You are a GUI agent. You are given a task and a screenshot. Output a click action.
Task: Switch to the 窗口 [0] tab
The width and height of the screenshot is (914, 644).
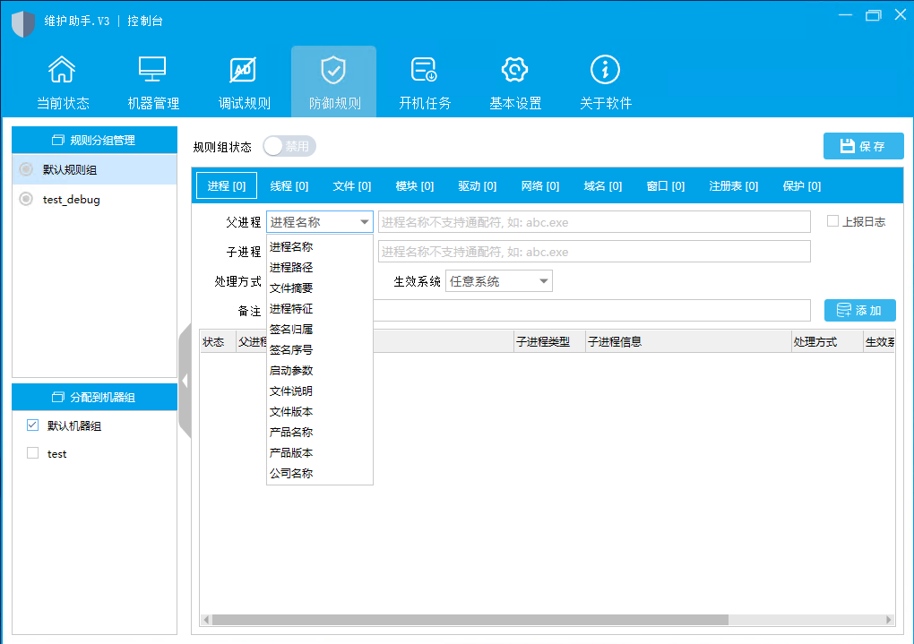click(x=666, y=186)
